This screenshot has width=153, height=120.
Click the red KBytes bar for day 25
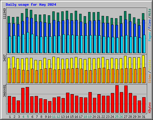[x=117, y=99]
